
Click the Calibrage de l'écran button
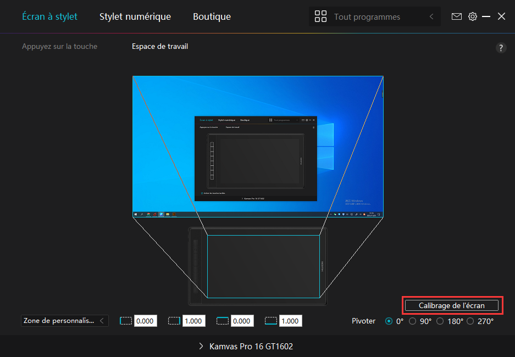452,305
